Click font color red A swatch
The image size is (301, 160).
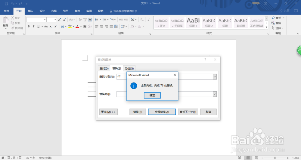point(77,27)
